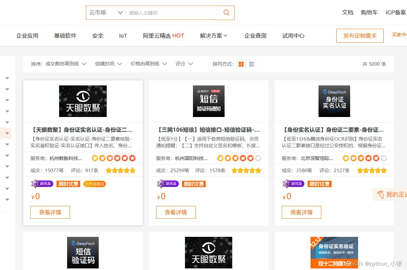407x270 pixels.
Task: Open the 安全 menu item
Action: [x=98, y=36]
